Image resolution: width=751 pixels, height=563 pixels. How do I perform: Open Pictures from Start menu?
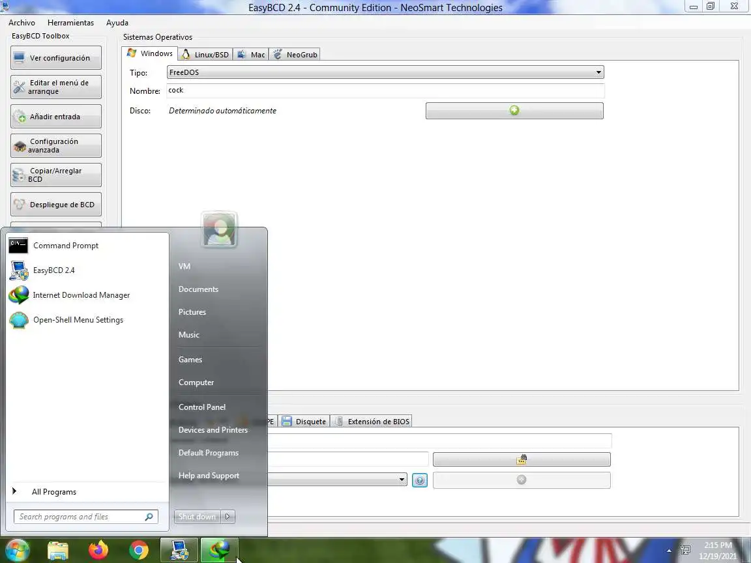pos(192,312)
